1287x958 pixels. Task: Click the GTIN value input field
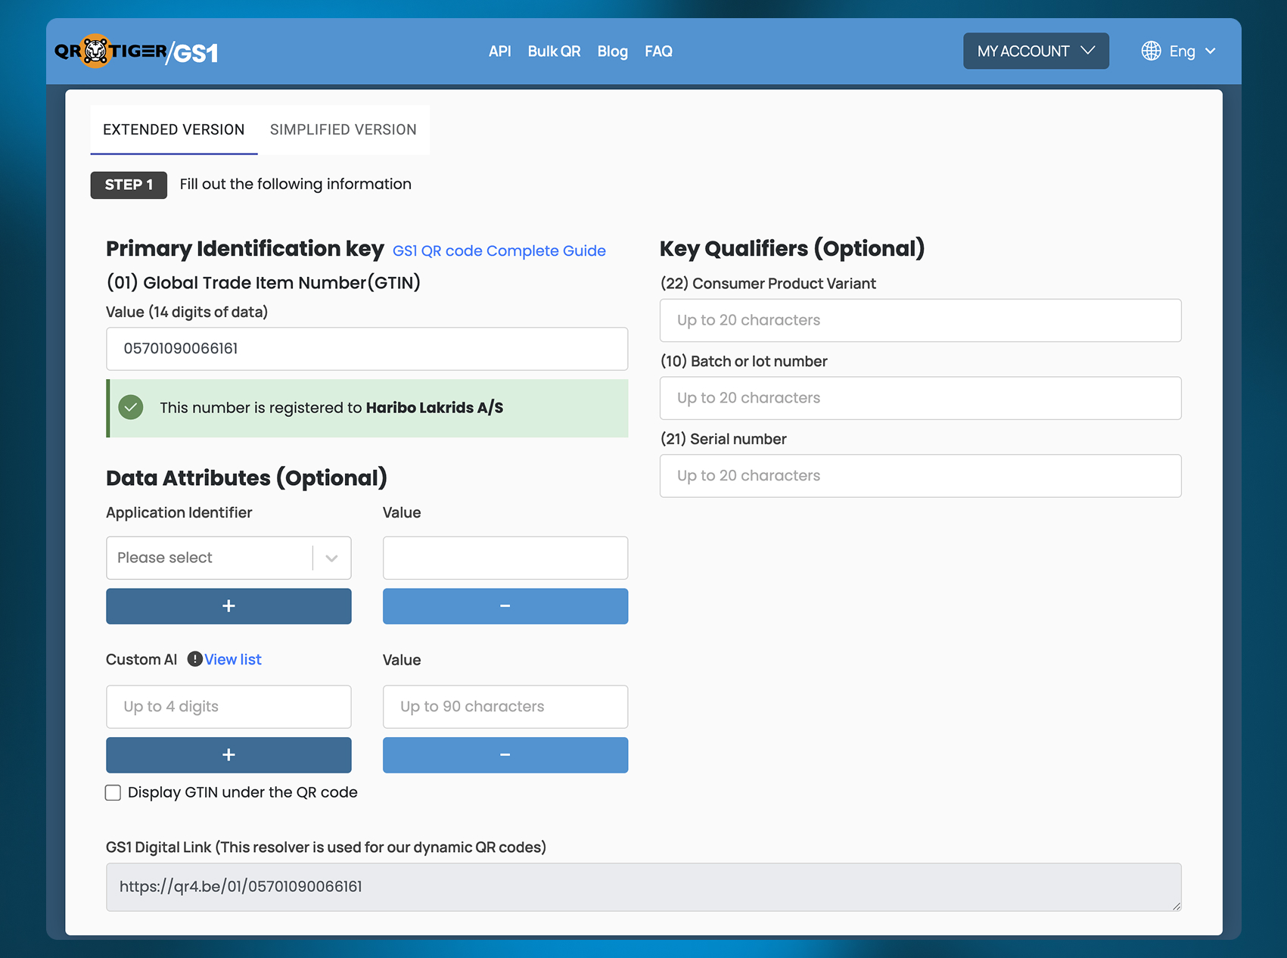pyautogui.click(x=367, y=349)
